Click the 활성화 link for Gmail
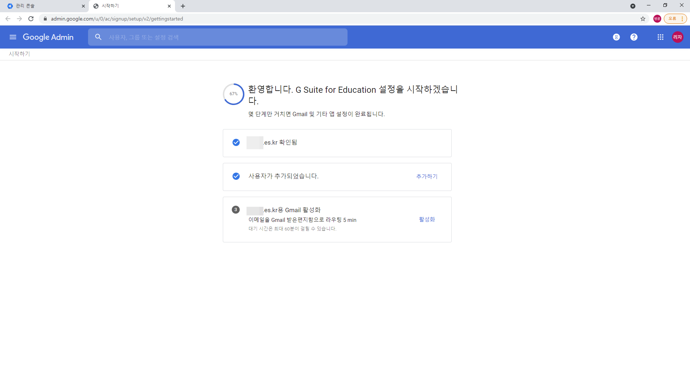 pos(427,219)
